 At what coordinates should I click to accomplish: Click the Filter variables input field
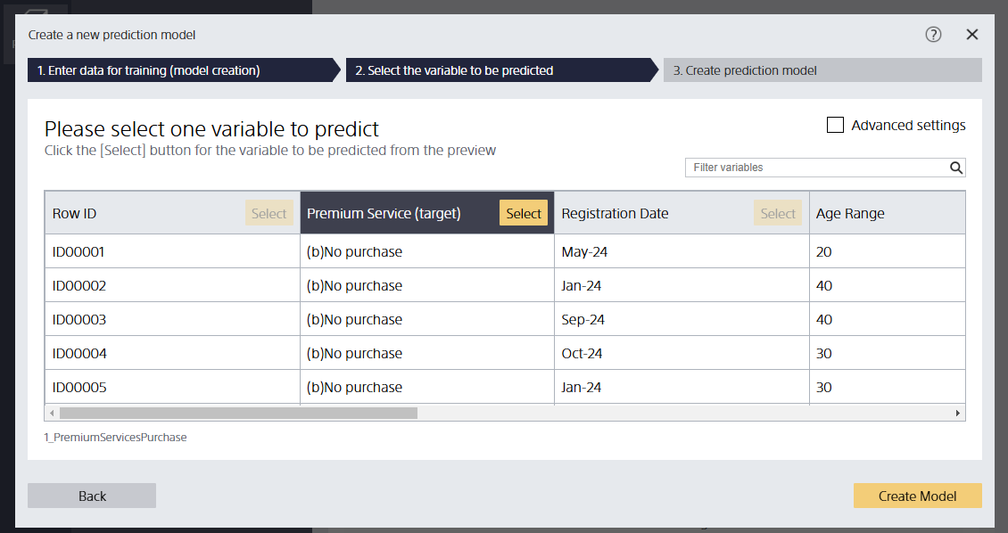(816, 168)
